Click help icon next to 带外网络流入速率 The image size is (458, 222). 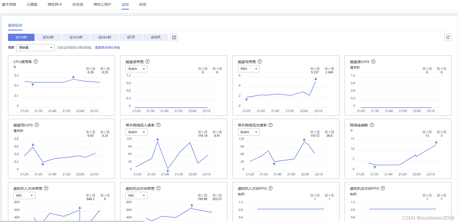[x=159, y=125]
